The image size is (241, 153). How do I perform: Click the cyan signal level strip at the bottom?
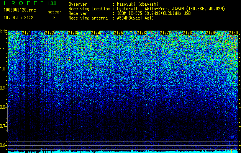click(x=123, y=151)
